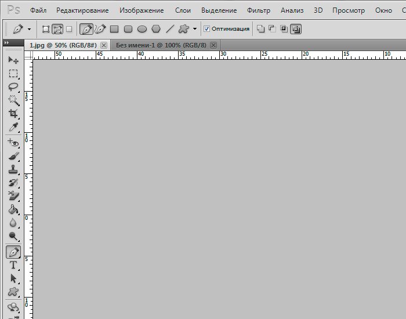Uncheck the Оптимизация checkbox
The height and width of the screenshot is (319, 406).
coord(206,28)
